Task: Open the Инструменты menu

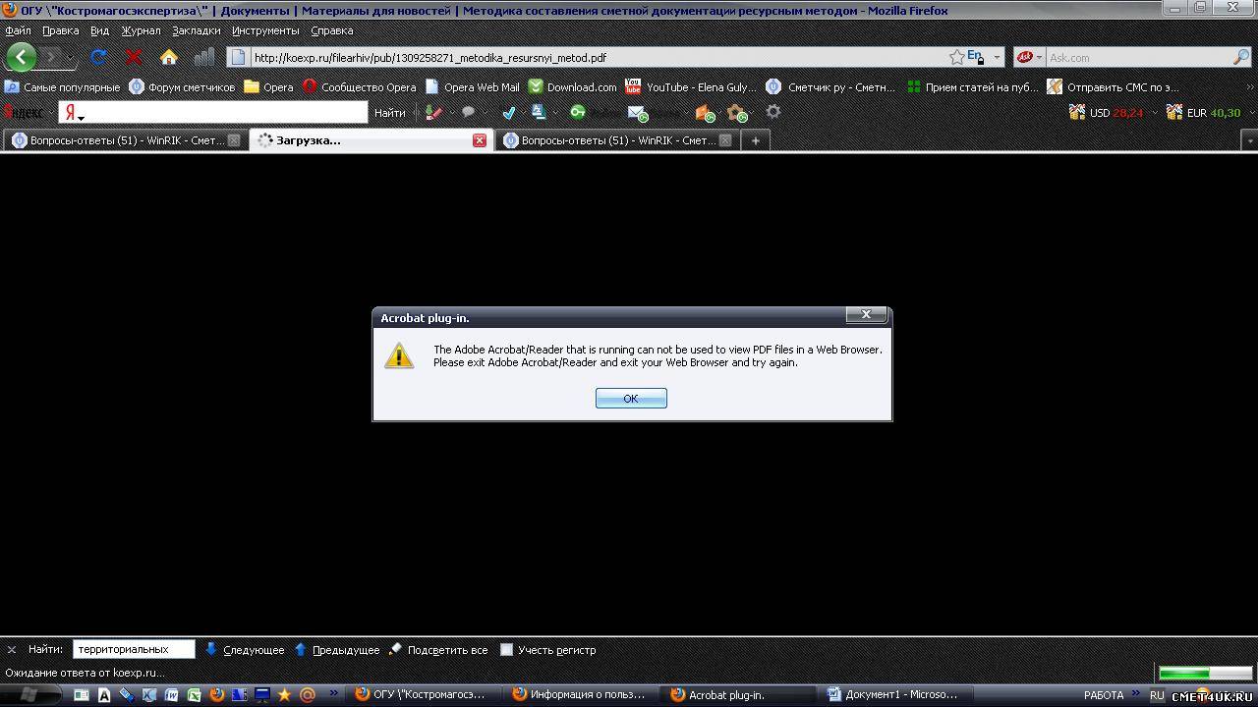Action: [x=265, y=30]
